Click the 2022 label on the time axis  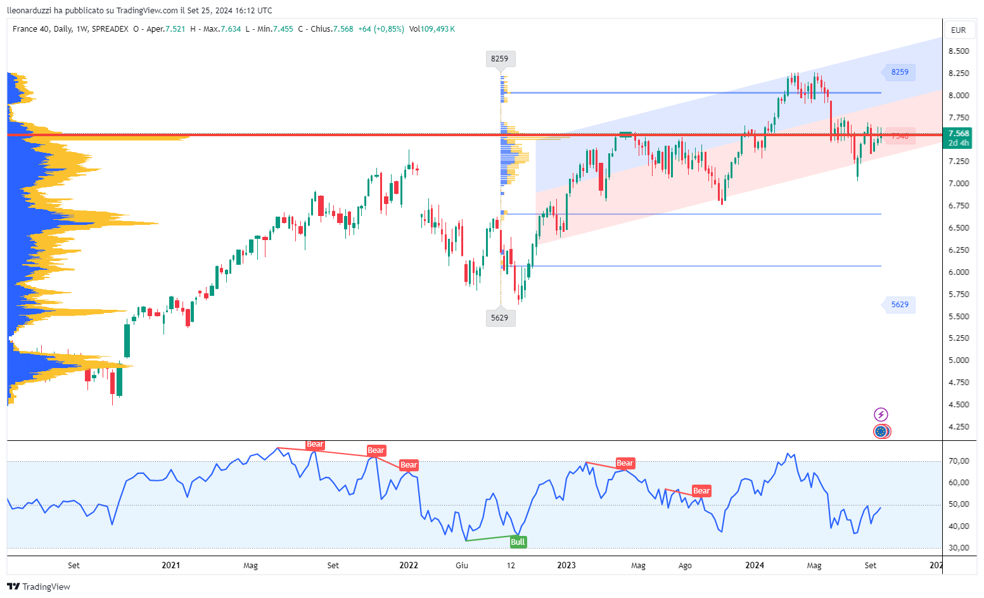[409, 565]
